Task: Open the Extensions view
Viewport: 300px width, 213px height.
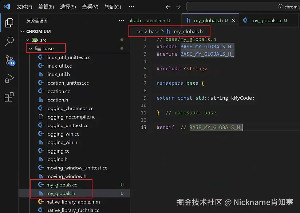Action: click(9, 97)
